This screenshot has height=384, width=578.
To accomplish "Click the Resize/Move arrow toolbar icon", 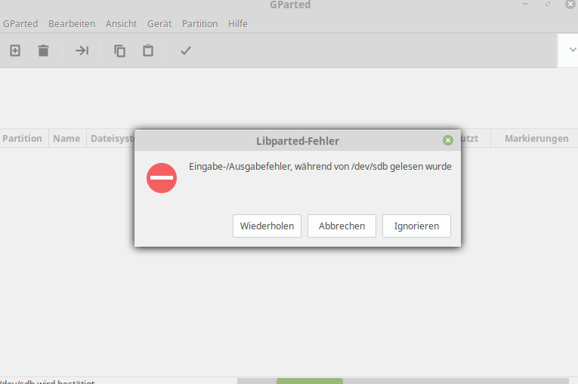I will coord(82,51).
